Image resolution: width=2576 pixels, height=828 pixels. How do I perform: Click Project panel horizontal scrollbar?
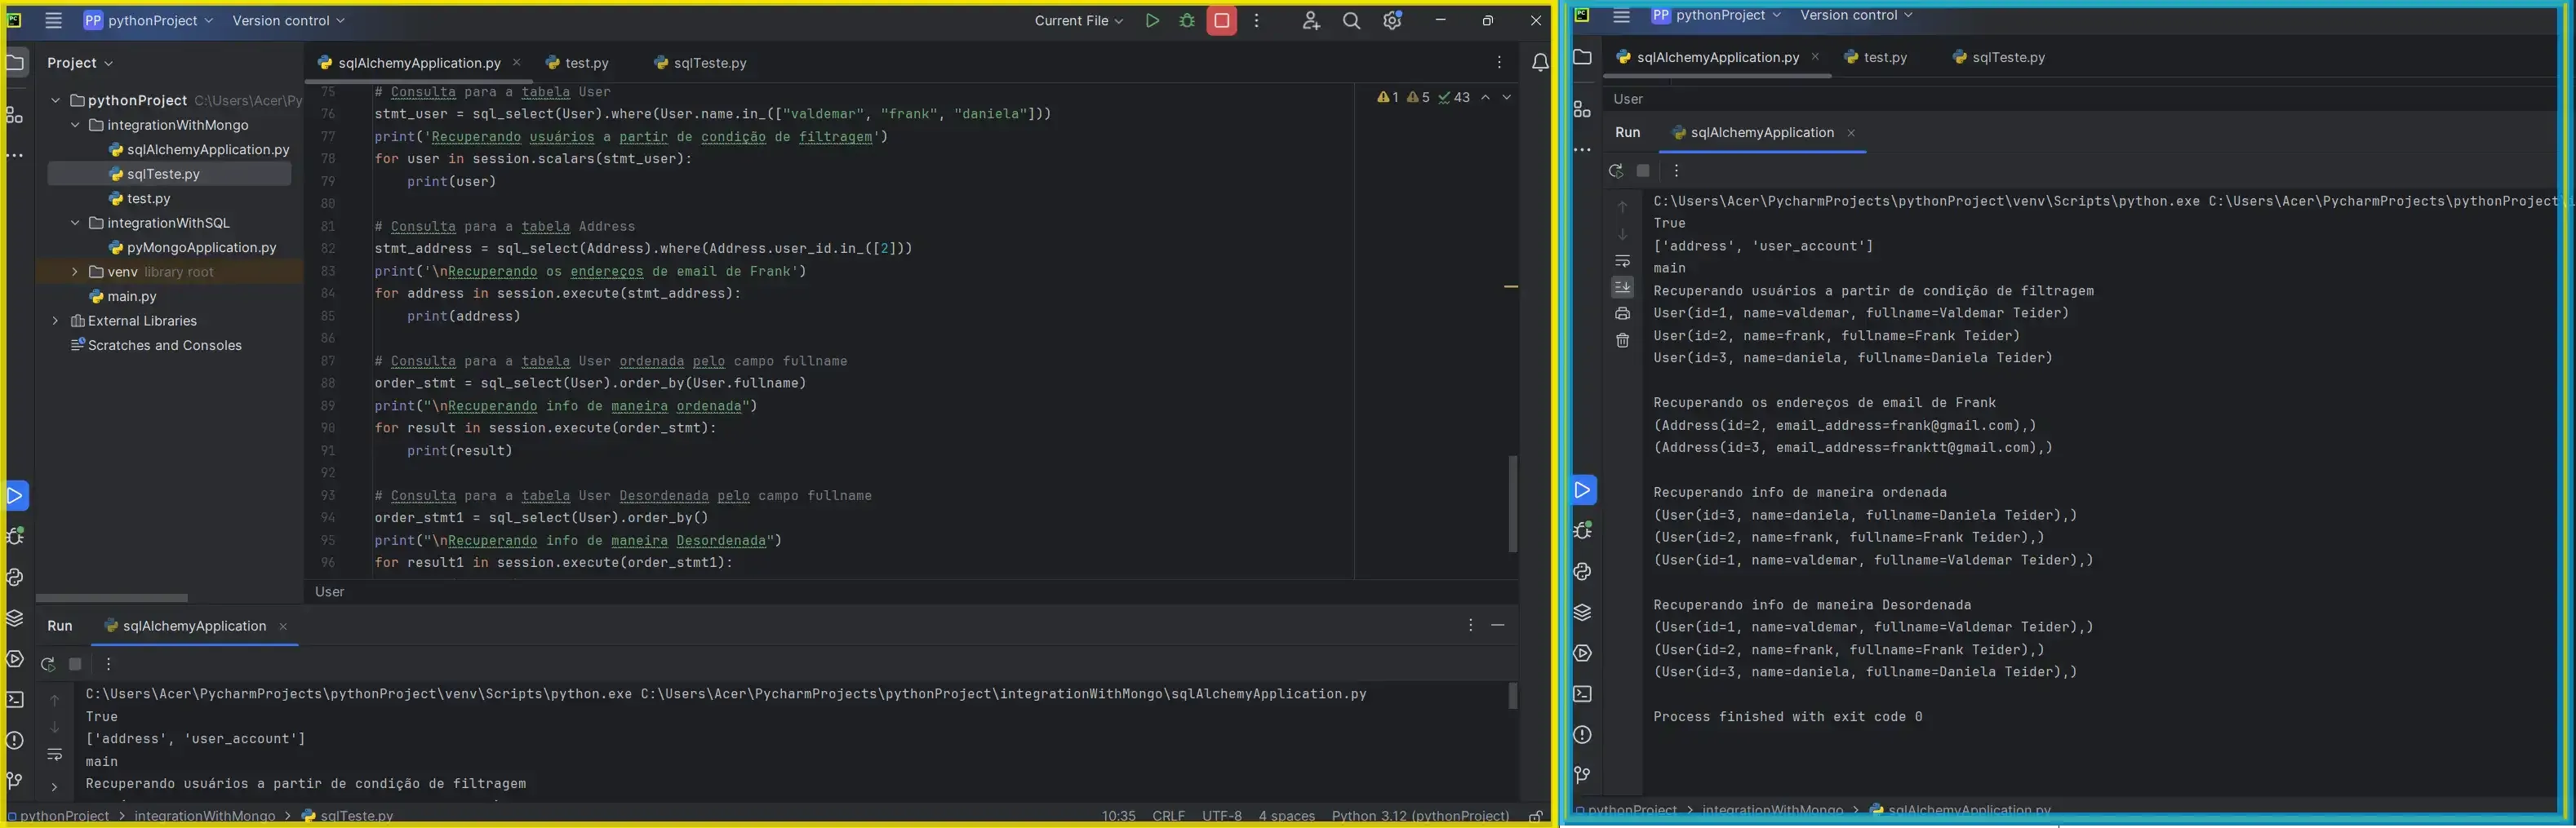click(112, 598)
